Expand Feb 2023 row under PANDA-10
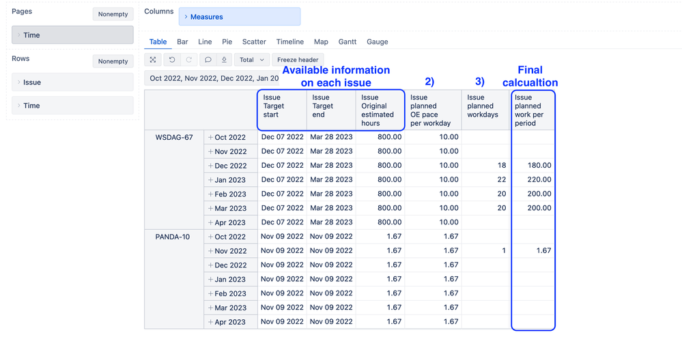 pos(210,293)
